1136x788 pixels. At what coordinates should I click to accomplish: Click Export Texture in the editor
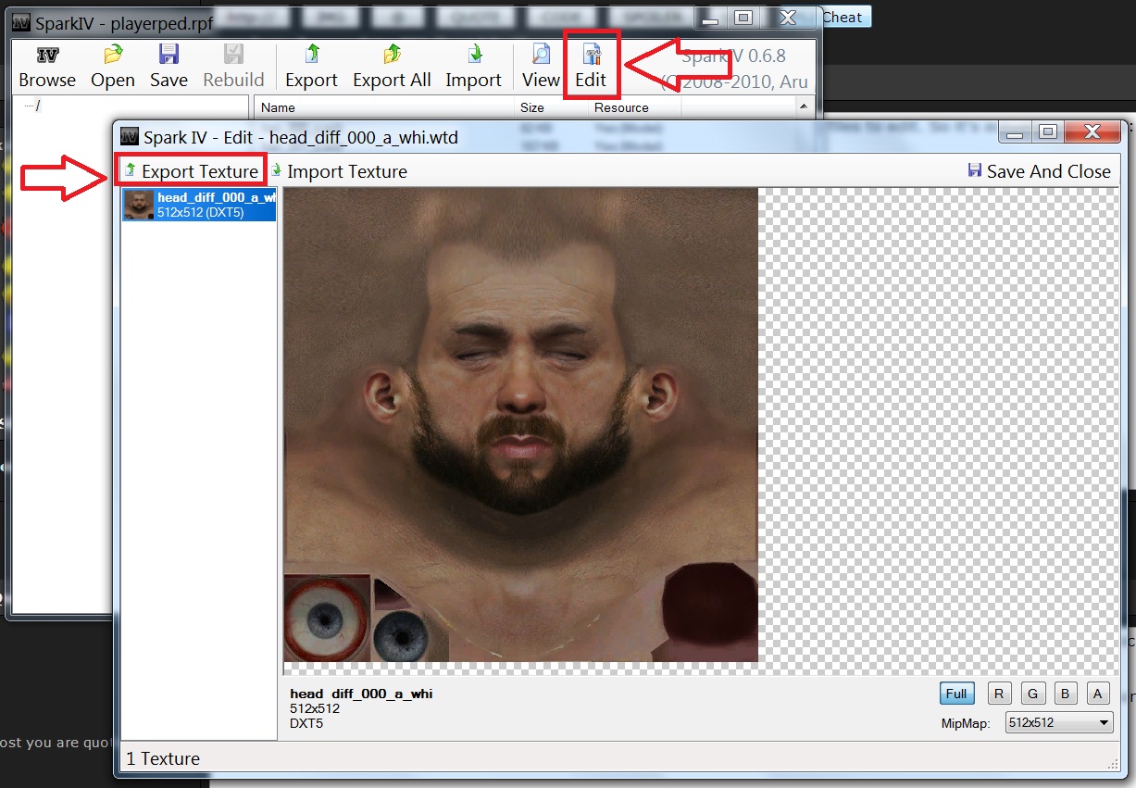click(x=192, y=171)
